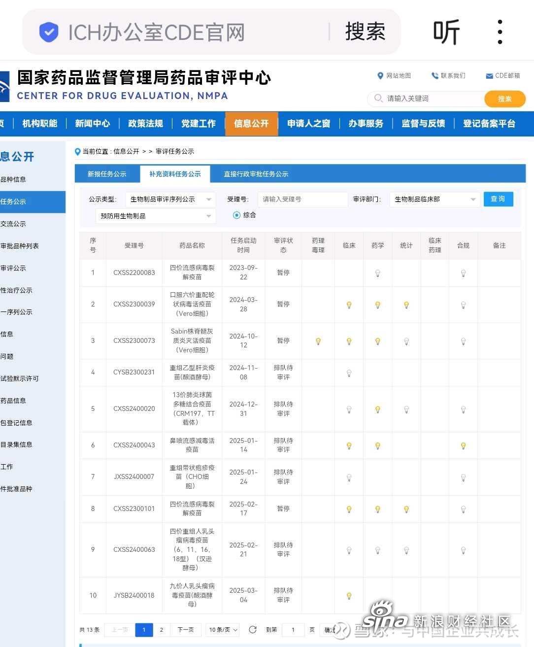Open 政策法规 in the navigation bar
This screenshot has width=534, height=647.
145,123
